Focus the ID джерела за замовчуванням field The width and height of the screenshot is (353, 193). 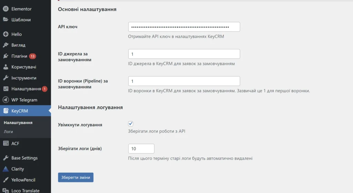click(x=184, y=54)
